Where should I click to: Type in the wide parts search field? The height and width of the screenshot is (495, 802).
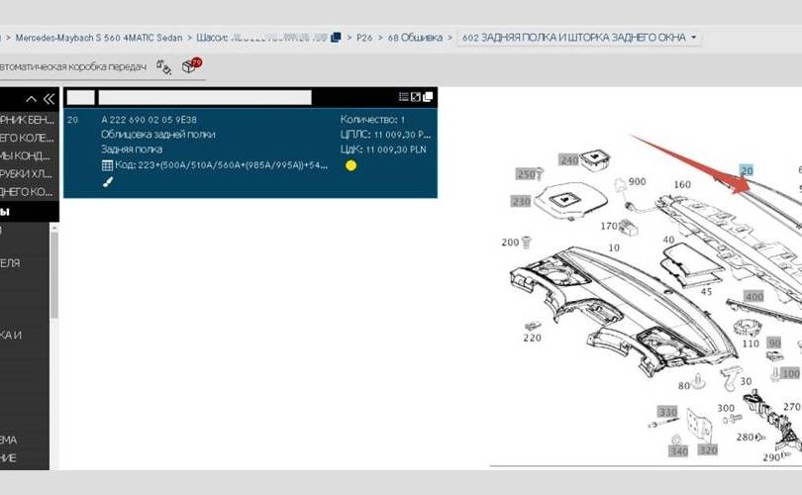(x=204, y=97)
